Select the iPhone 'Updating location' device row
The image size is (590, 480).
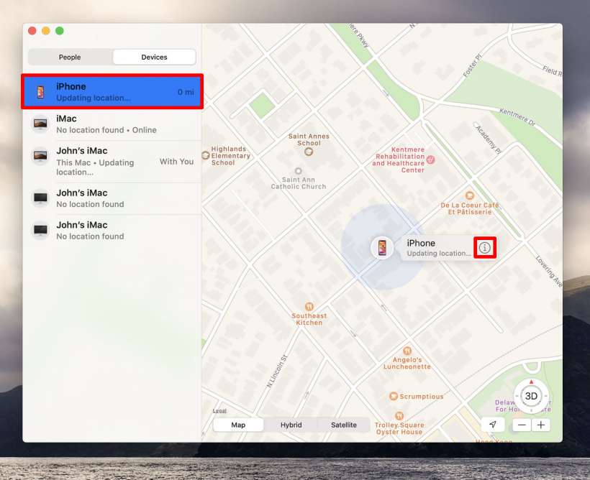point(112,92)
